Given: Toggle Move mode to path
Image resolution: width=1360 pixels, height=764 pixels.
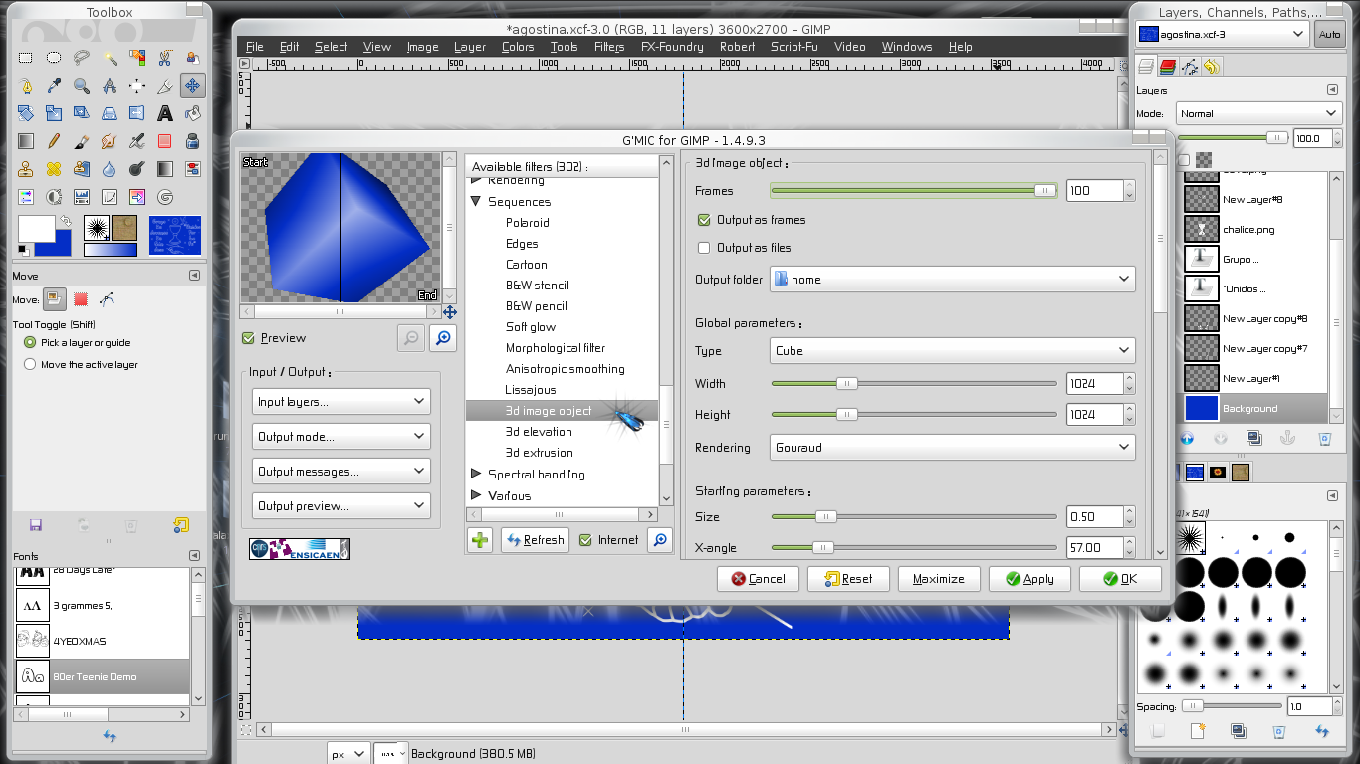Looking at the screenshot, I should (x=107, y=298).
